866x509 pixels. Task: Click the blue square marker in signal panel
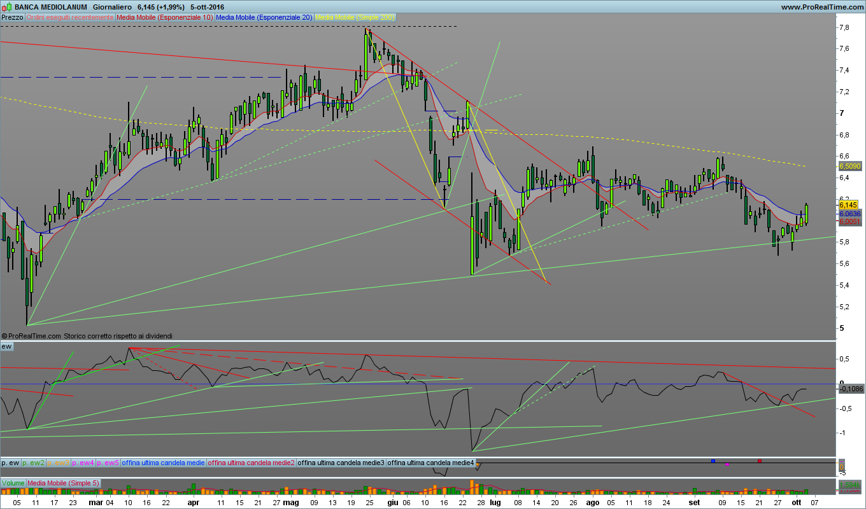[x=713, y=460]
